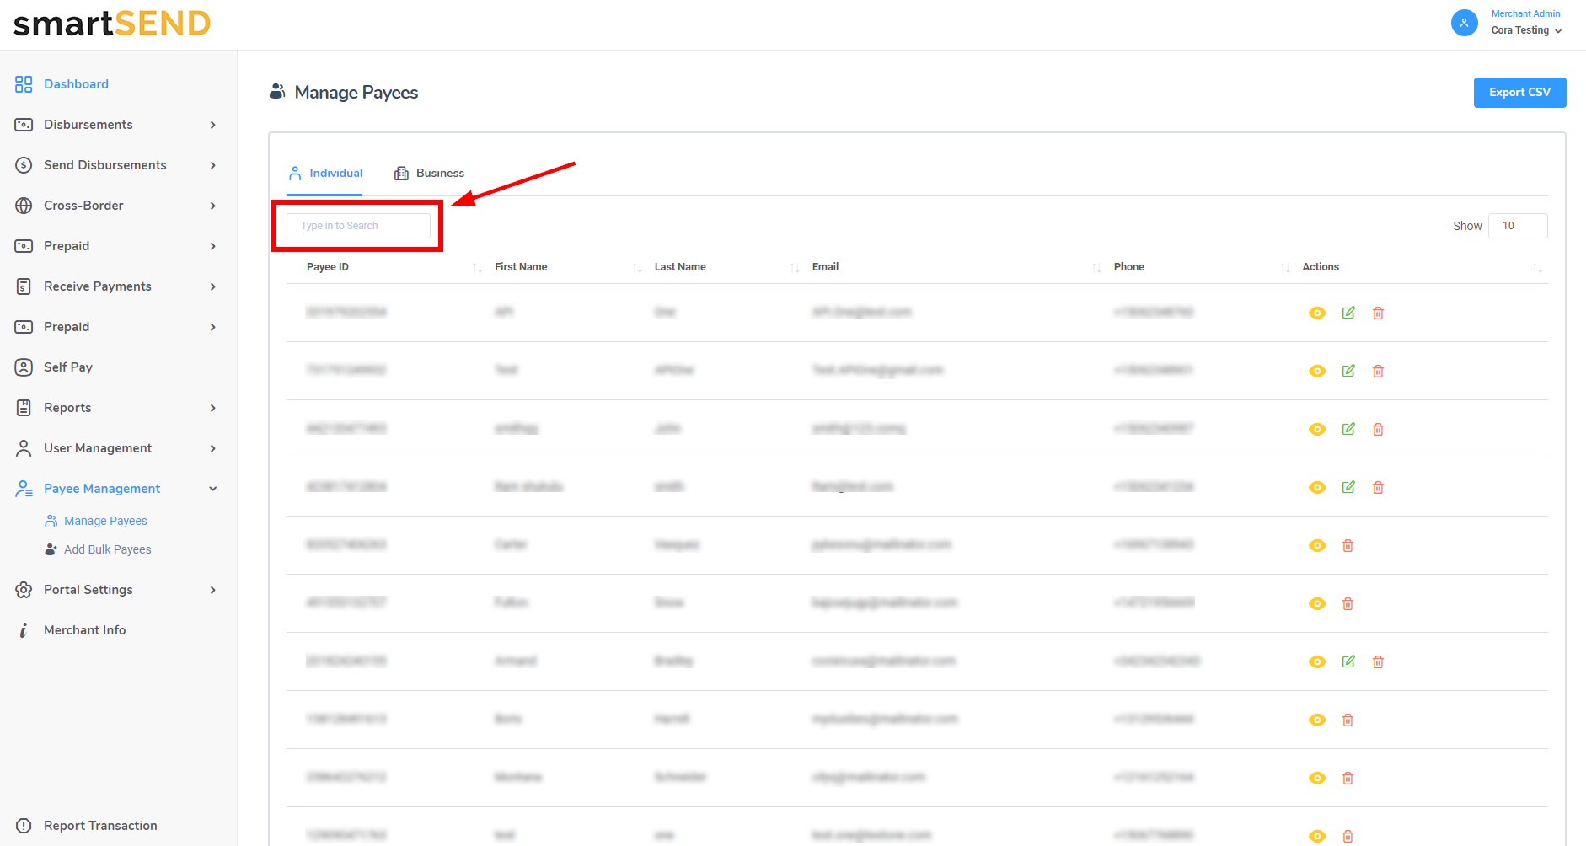Open the Cora Testing account dropdown

[x=1526, y=30]
